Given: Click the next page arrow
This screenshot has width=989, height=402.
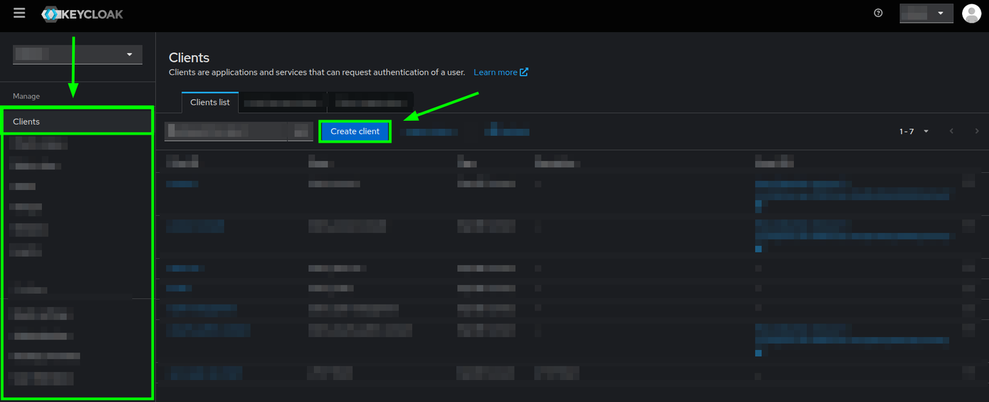Looking at the screenshot, I should tap(977, 131).
